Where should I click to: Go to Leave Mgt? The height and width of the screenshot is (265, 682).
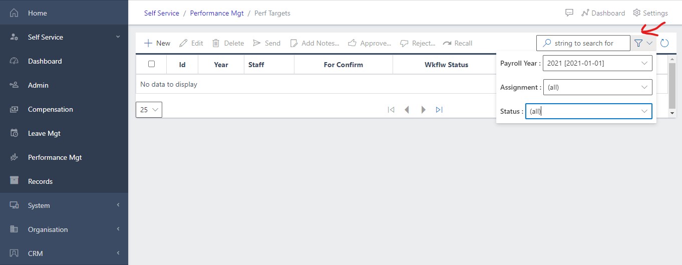point(64,133)
